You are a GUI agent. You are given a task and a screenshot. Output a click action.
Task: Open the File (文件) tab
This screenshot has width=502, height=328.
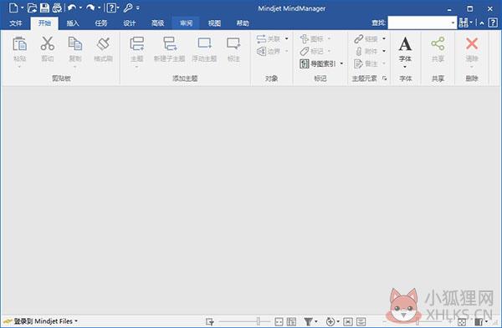(16, 23)
